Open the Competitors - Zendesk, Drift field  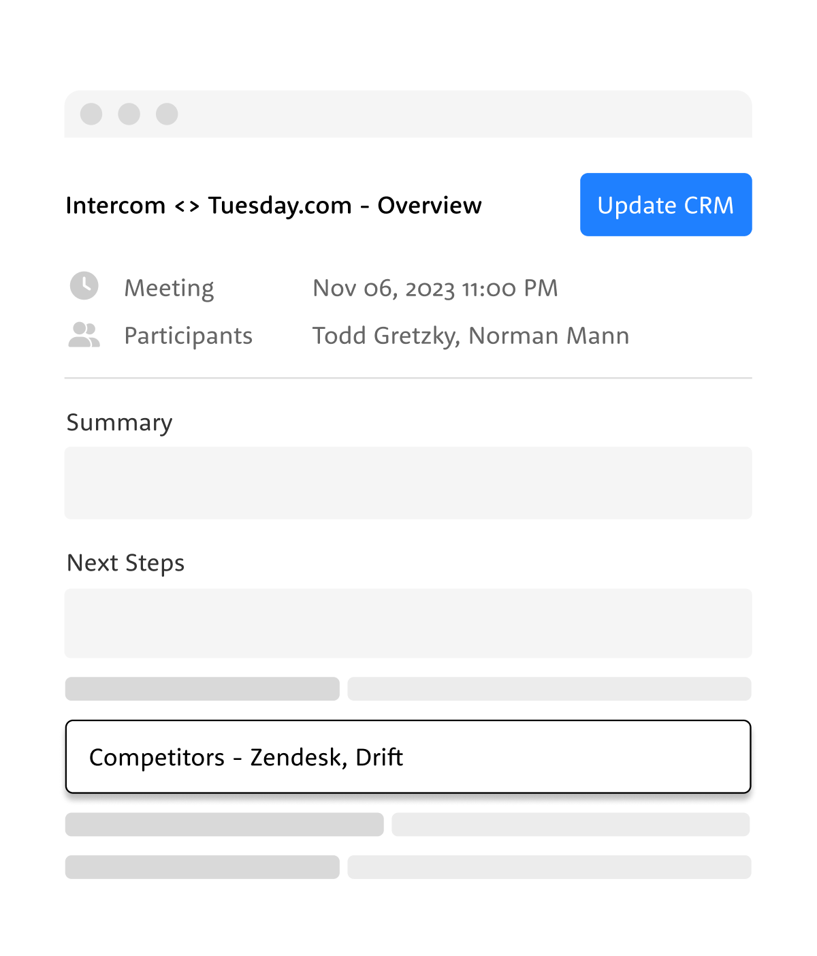(408, 756)
